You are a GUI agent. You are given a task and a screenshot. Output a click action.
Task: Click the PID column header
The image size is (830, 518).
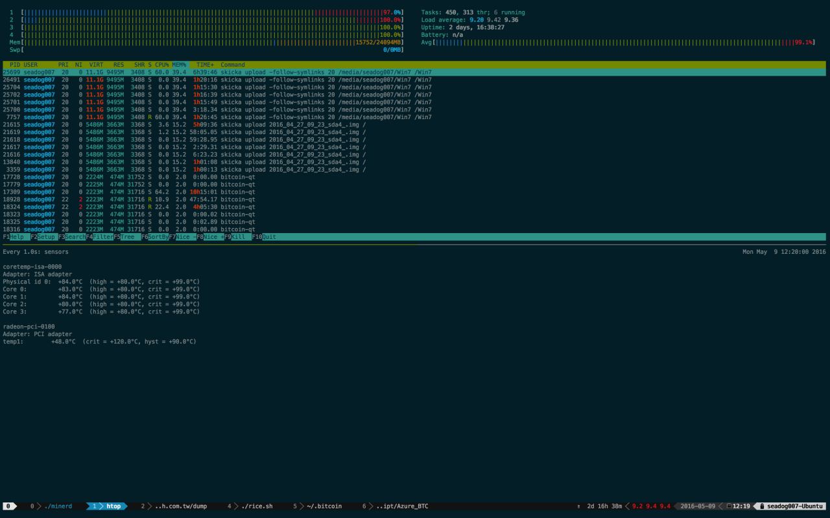click(x=14, y=65)
